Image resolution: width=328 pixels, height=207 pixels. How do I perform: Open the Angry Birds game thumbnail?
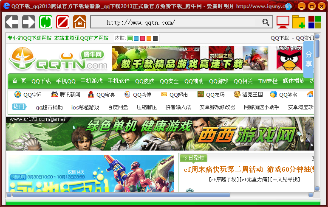pyautogui.click(x=289, y=58)
